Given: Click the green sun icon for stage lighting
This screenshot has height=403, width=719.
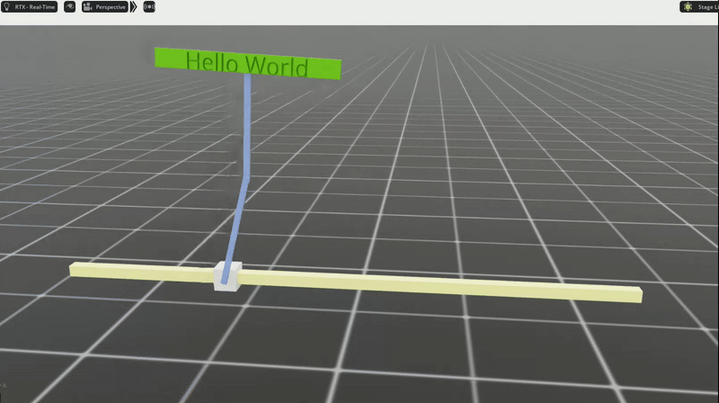Looking at the screenshot, I should tap(688, 6).
